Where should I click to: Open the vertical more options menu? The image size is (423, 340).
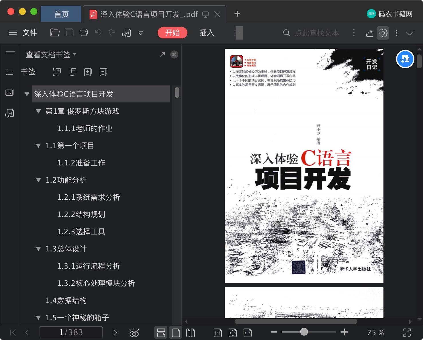coord(396,33)
